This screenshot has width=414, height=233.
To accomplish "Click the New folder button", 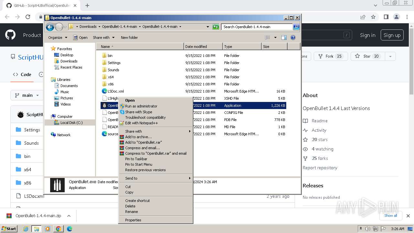I will [129, 38].
